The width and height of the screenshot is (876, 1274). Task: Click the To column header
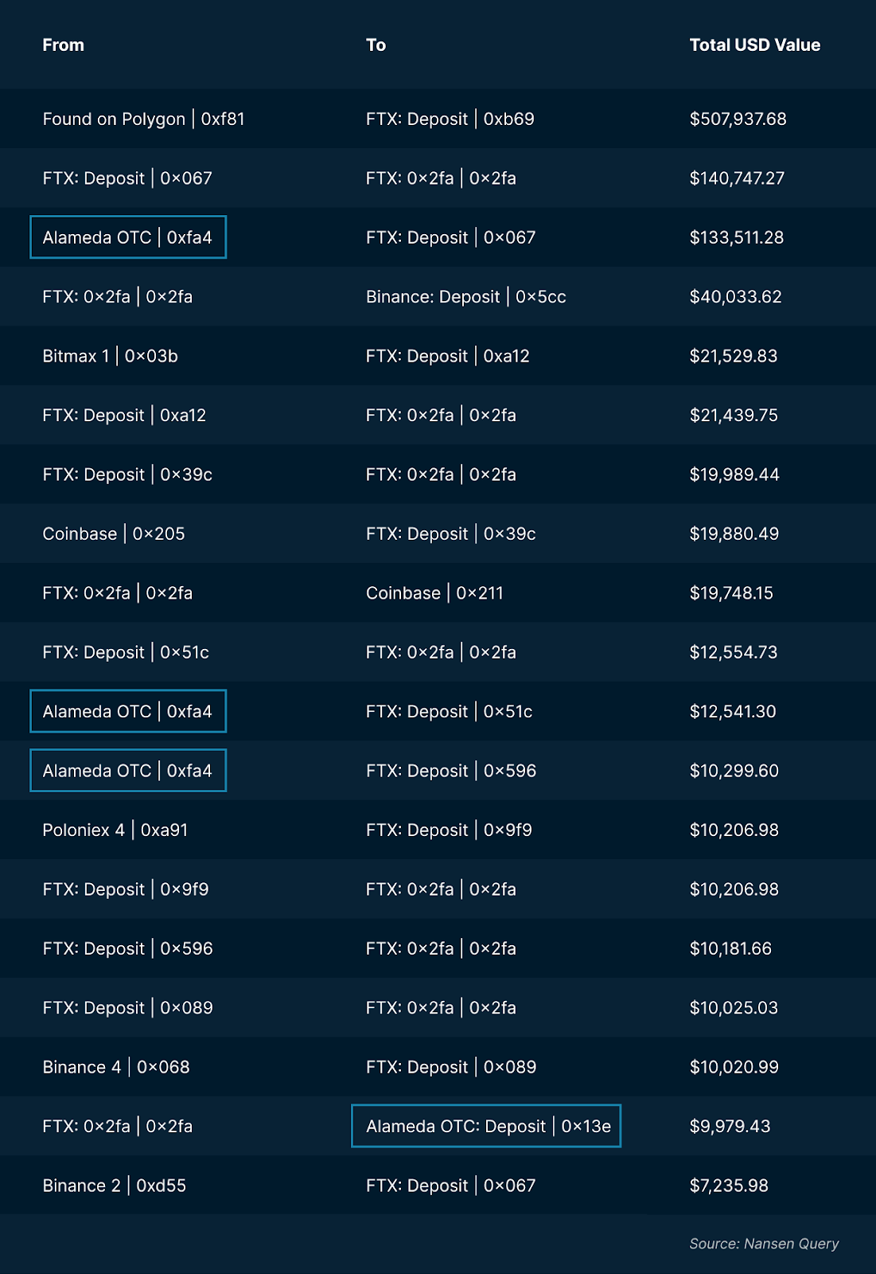coord(376,45)
